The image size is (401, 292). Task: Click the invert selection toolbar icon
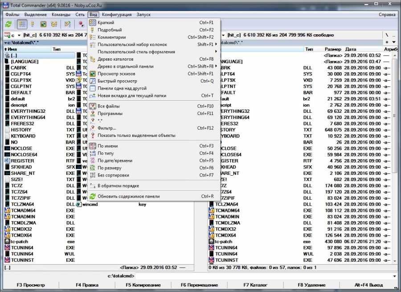click(x=68, y=25)
